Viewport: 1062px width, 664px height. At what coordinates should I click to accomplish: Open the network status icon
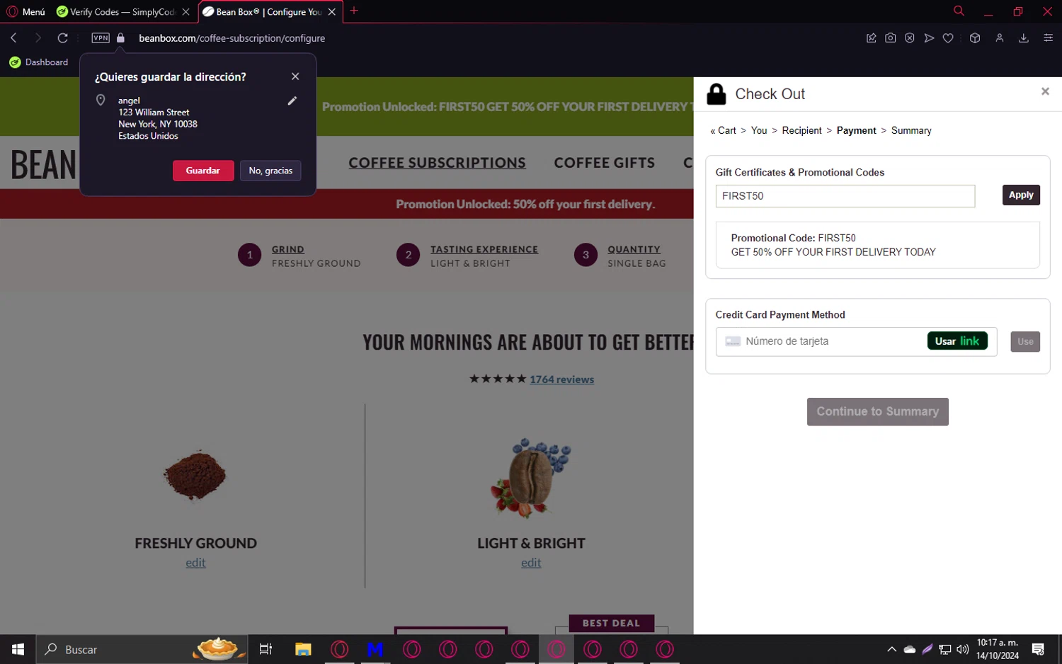pos(945,649)
